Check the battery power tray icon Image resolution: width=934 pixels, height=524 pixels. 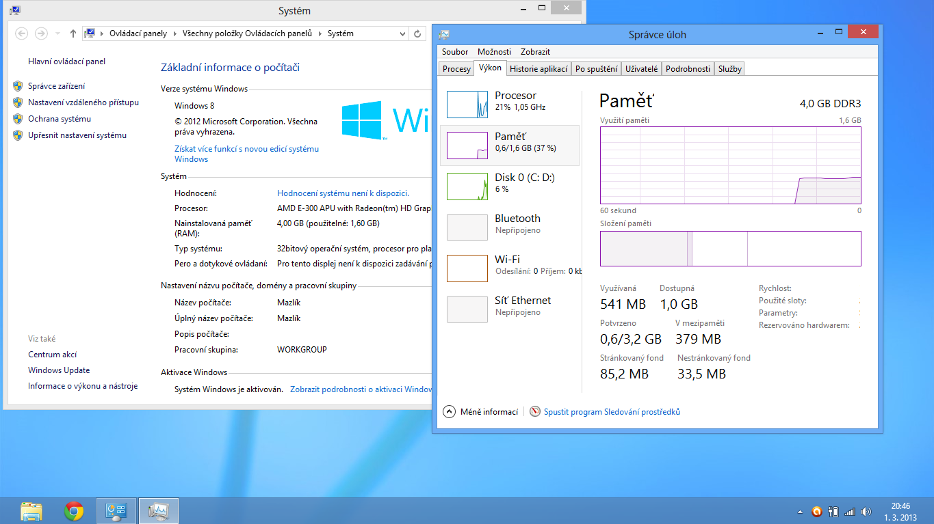click(833, 511)
